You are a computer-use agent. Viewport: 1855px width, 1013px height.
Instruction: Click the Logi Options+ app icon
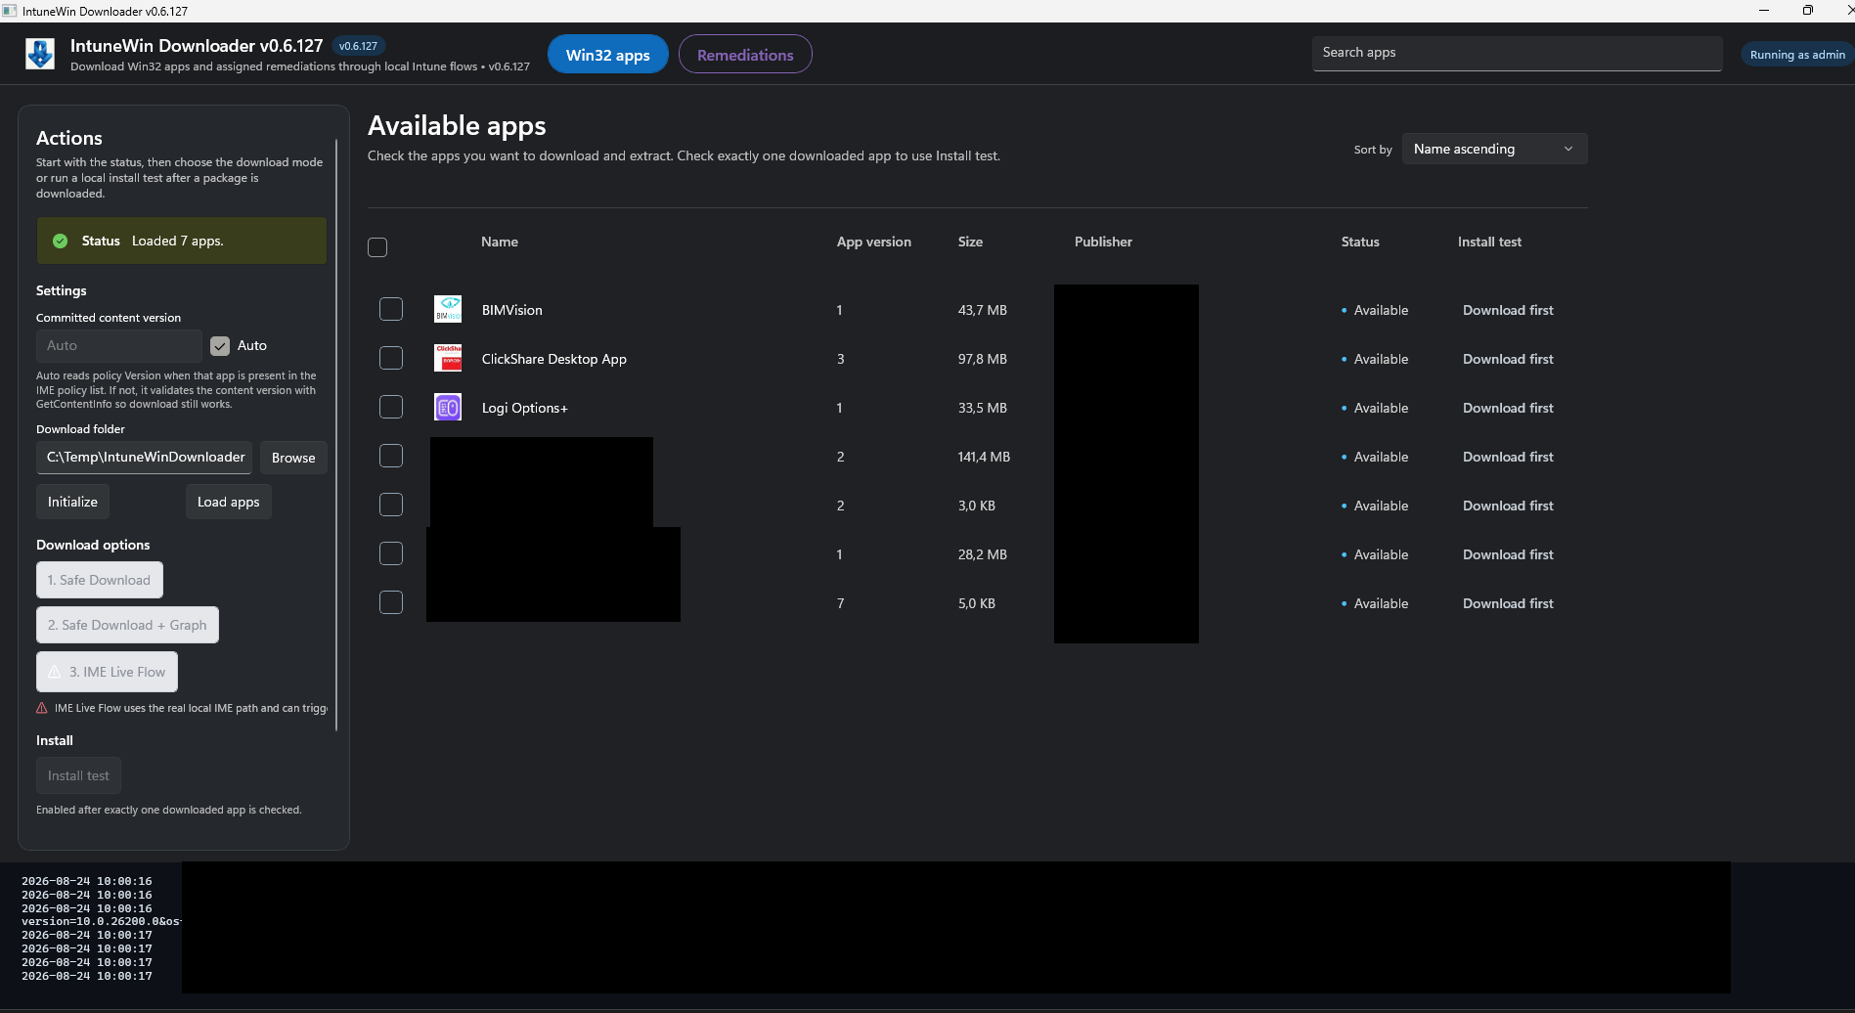[x=448, y=407]
